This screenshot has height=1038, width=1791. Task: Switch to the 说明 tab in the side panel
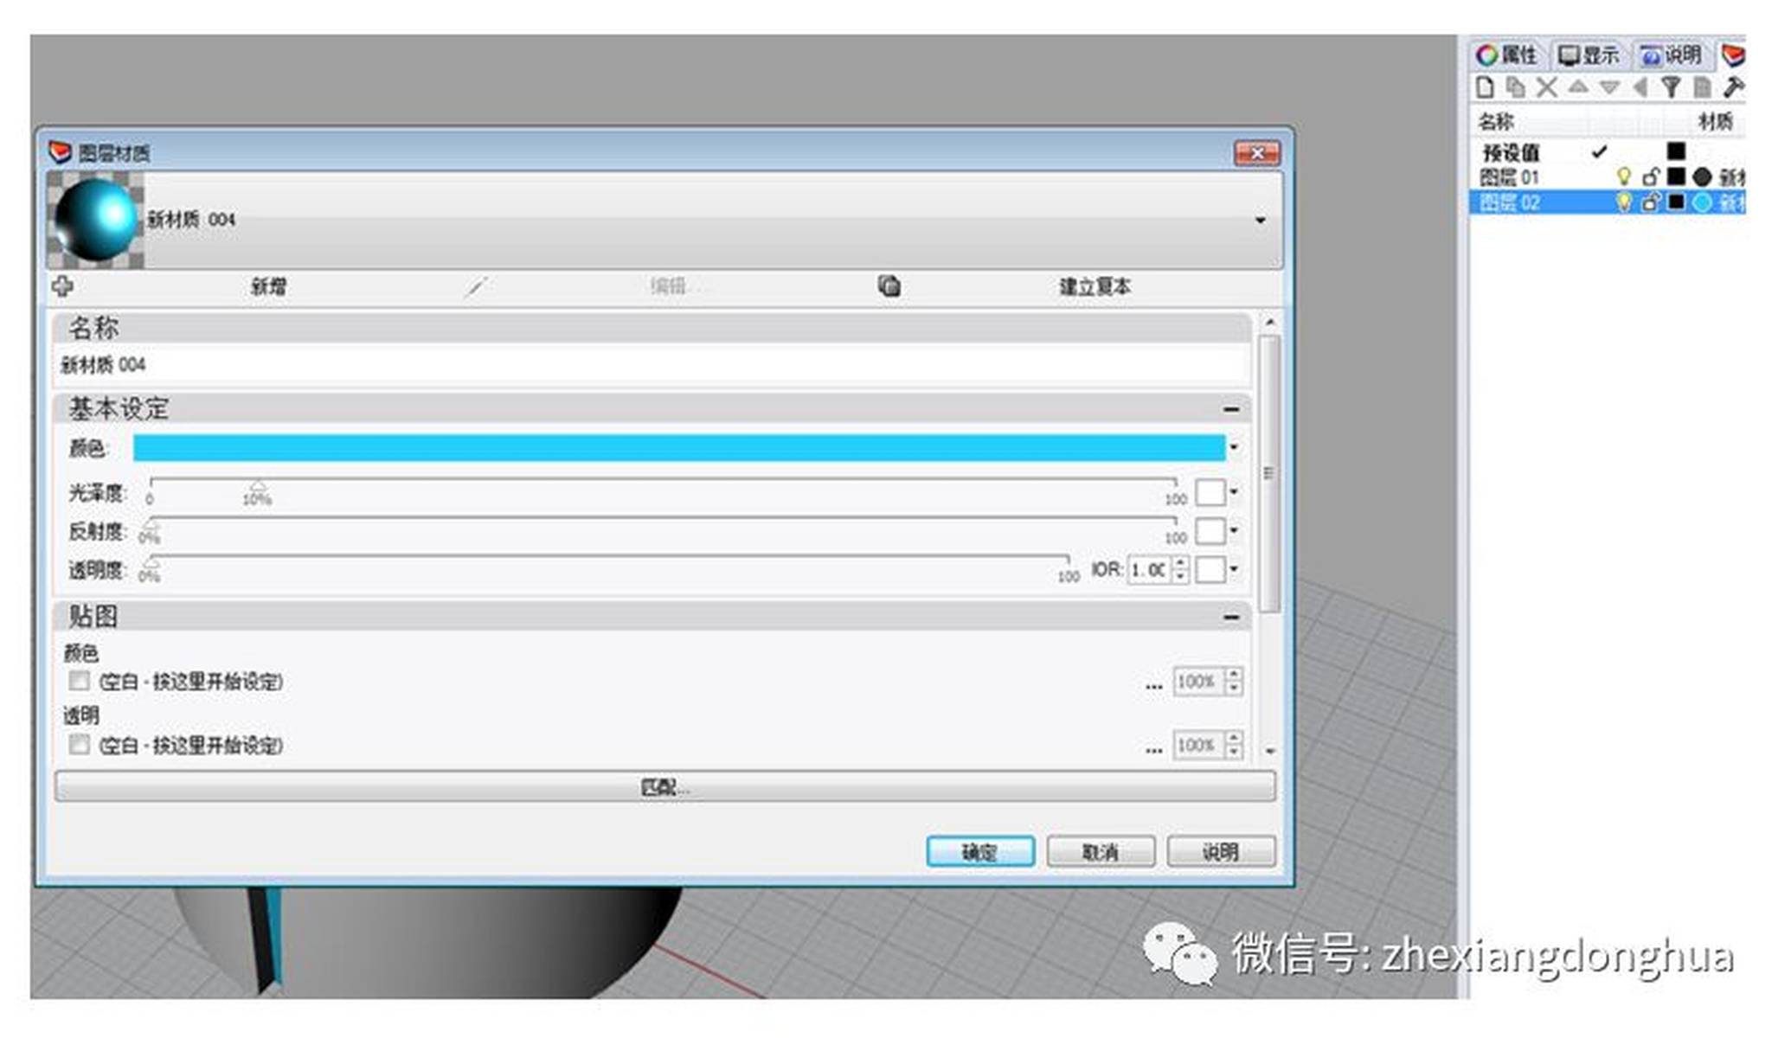point(1672,55)
